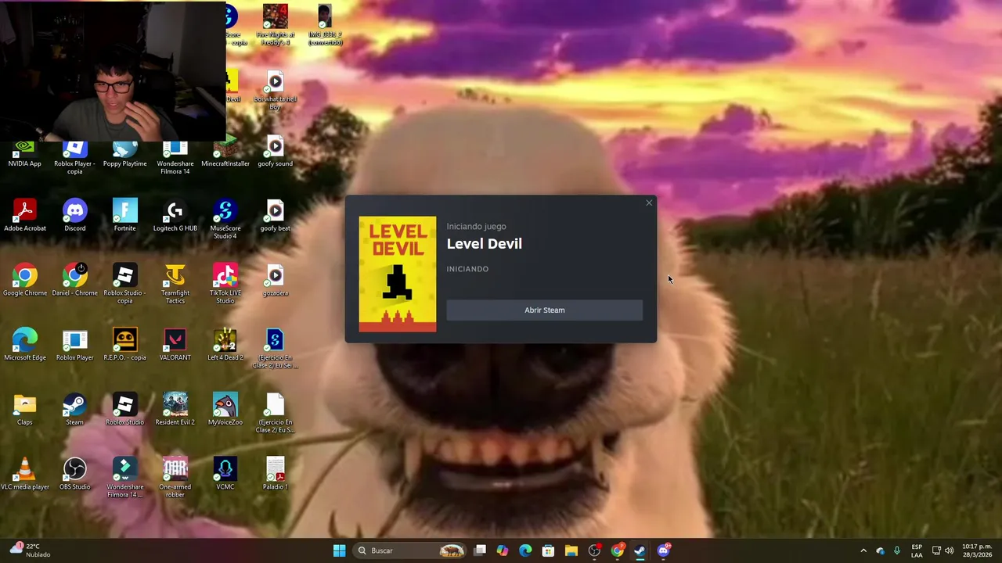The width and height of the screenshot is (1002, 563).
Task: Open Microsoft Edge from the taskbar
Action: pyautogui.click(x=525, y=550)
